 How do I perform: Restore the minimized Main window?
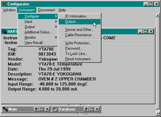[36, 109]
